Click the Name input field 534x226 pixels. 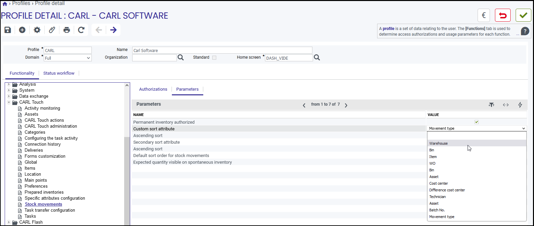click(x=222, y=50)
